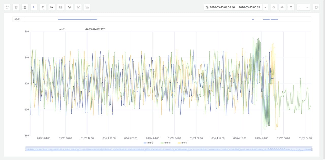This screenshot has width=325, height=160.
Task: Zoom in using the magnifier plus icon
Action: 282,7
